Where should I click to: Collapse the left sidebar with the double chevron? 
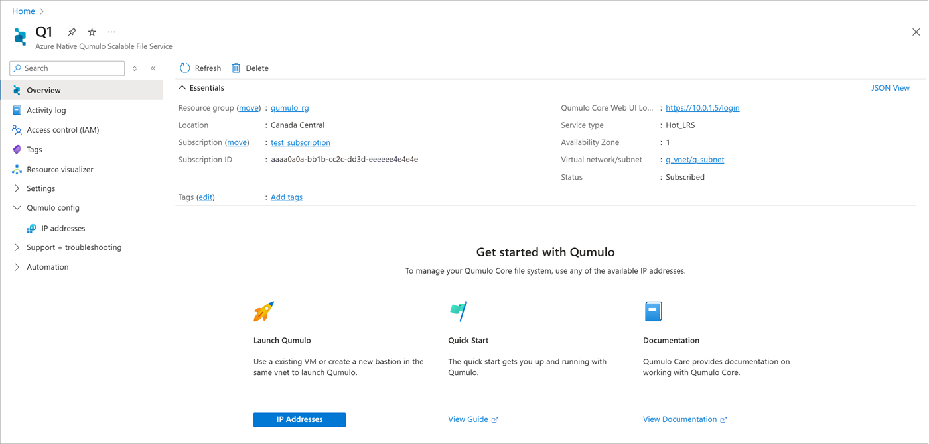click(153, 68)
